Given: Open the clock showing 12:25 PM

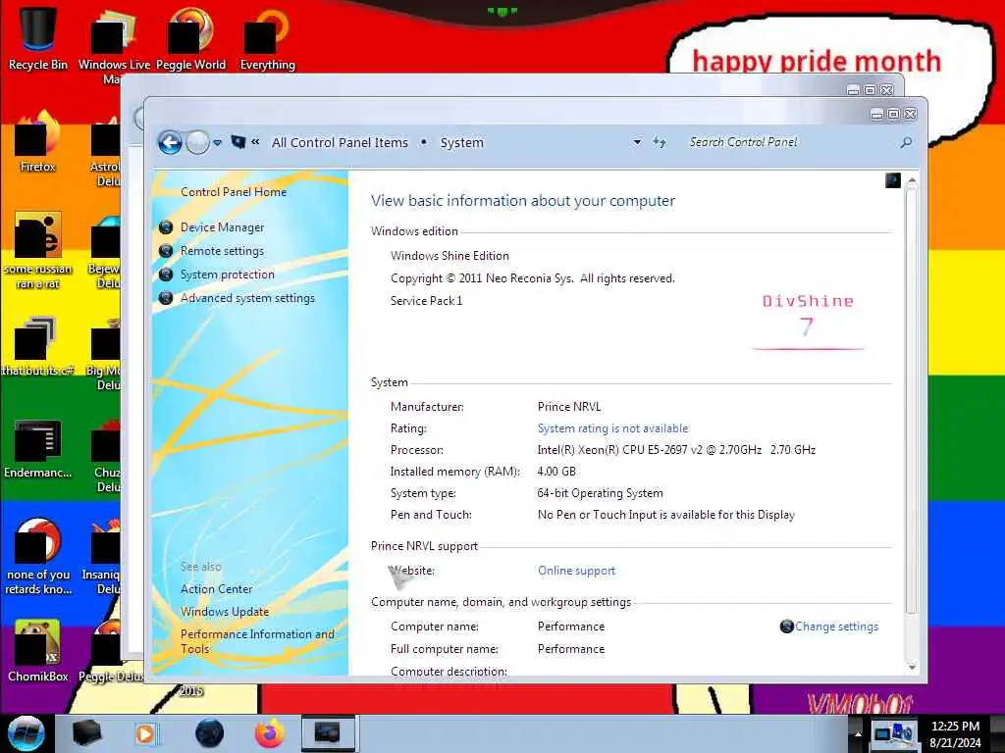Looking at the screenshot, I should click(x=955, y=733).
